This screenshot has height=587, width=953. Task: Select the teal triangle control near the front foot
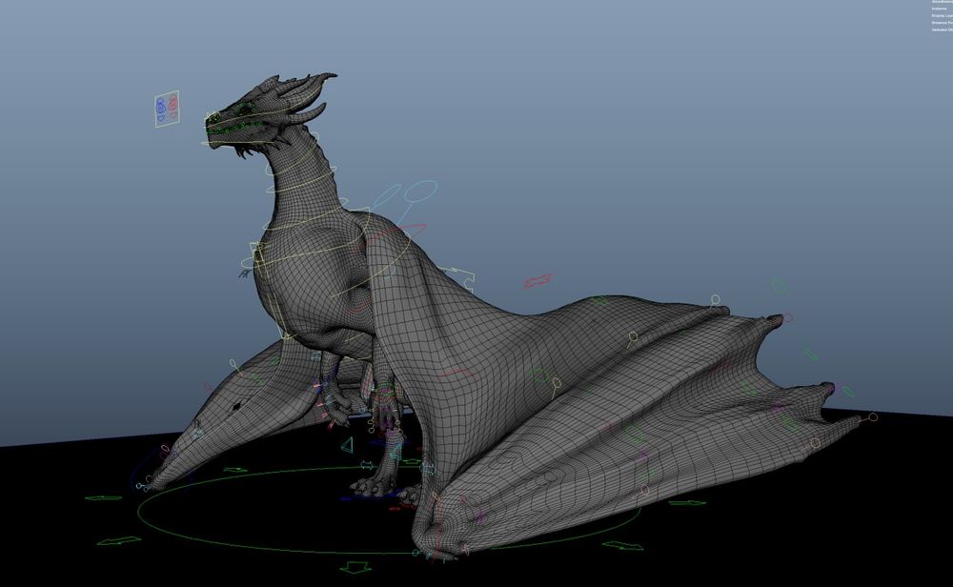click(347, 445)
